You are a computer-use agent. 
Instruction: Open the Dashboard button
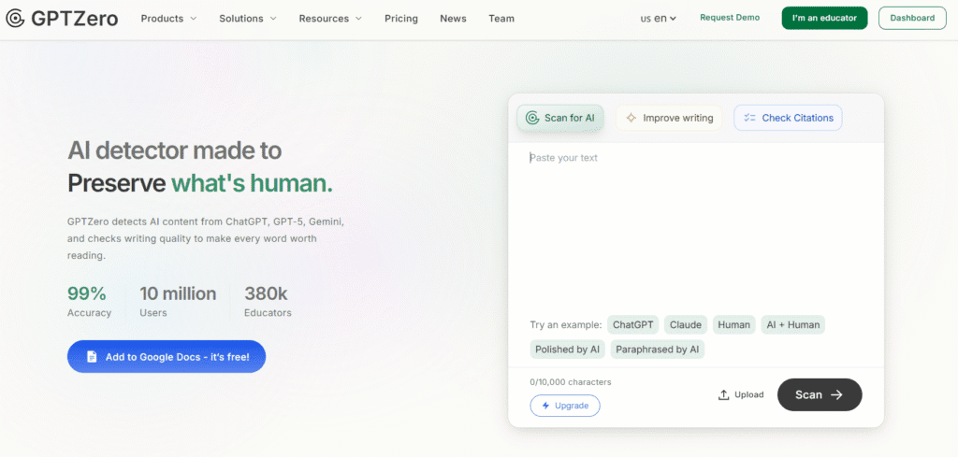912,18
